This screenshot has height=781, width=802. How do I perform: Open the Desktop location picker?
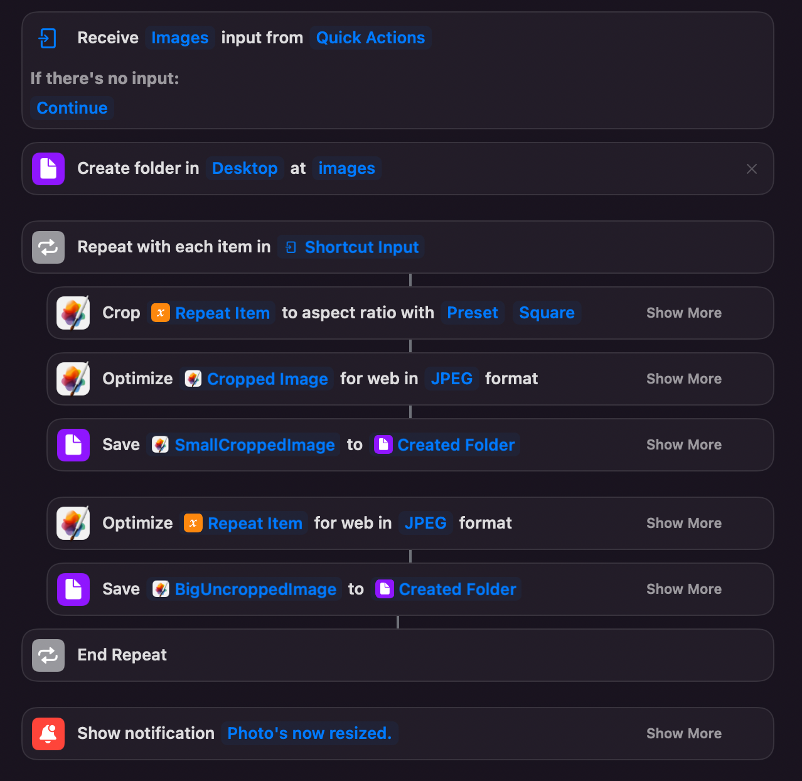tap(245, 169)
